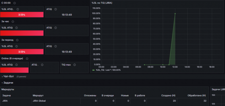
Task: Click the data point at 10:00 on chart
Action: point(163,65)
